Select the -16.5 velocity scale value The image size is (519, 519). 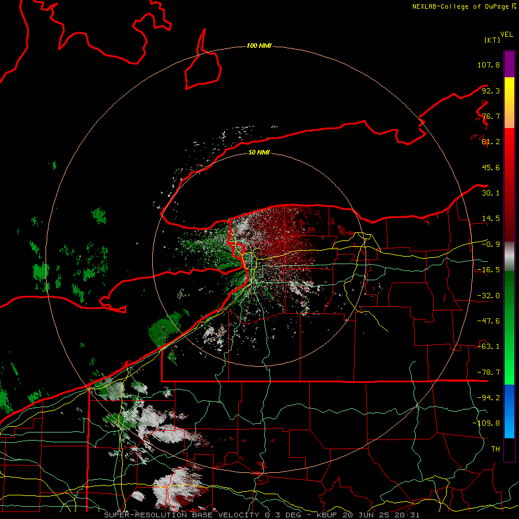click(488, 270)
